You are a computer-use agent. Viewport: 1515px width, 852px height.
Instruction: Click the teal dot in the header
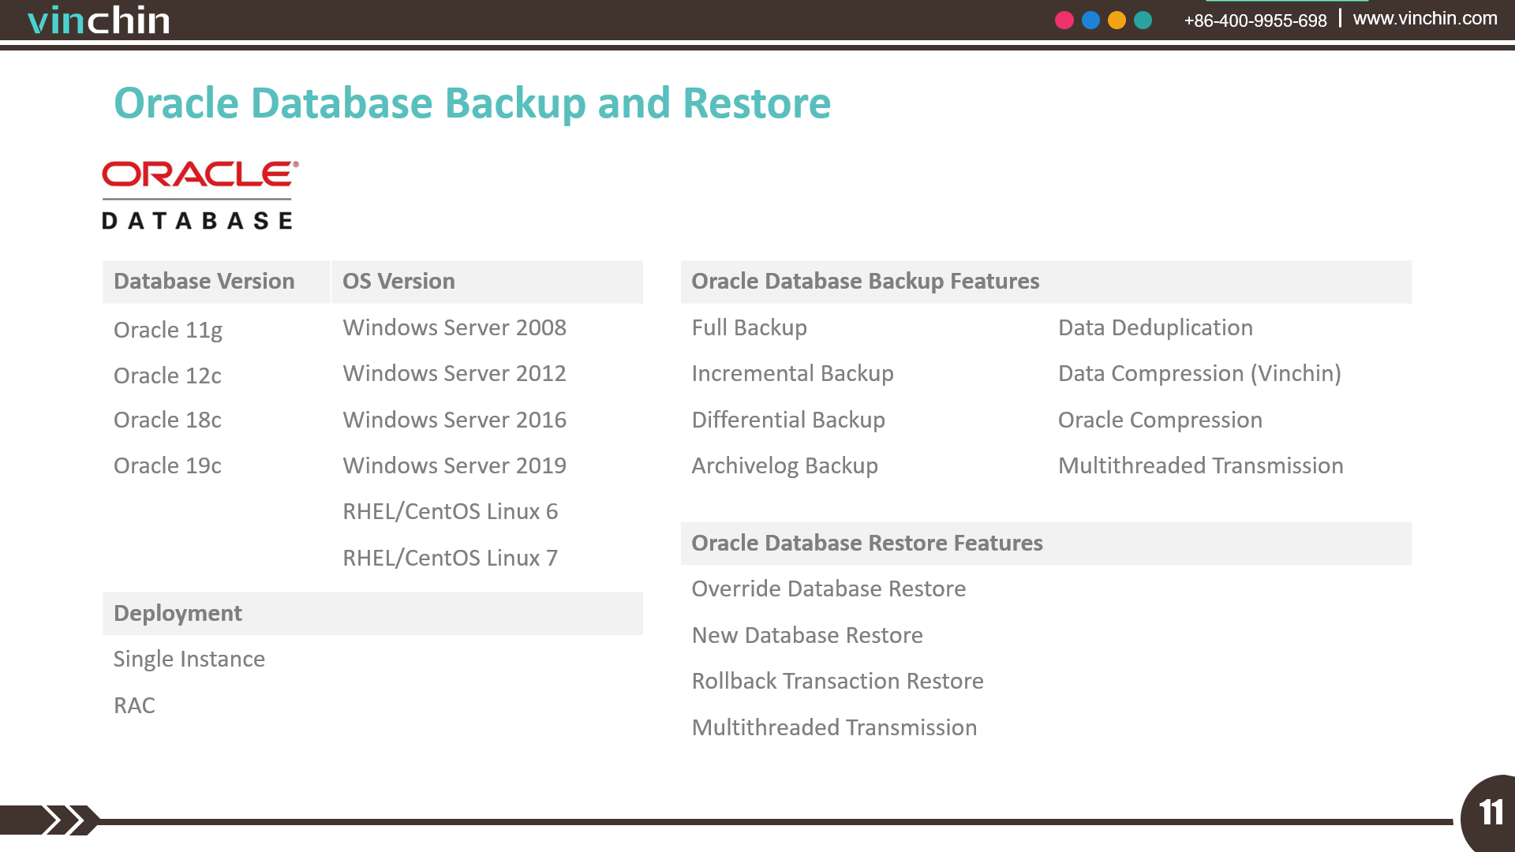tap(1143, 20)
